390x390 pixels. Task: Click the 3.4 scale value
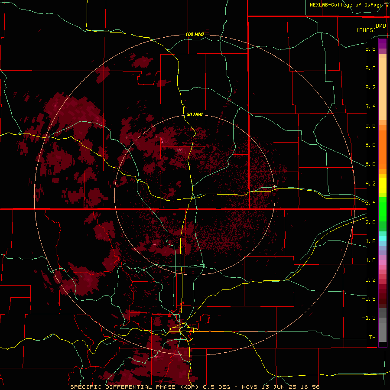(x=370, y=203)
